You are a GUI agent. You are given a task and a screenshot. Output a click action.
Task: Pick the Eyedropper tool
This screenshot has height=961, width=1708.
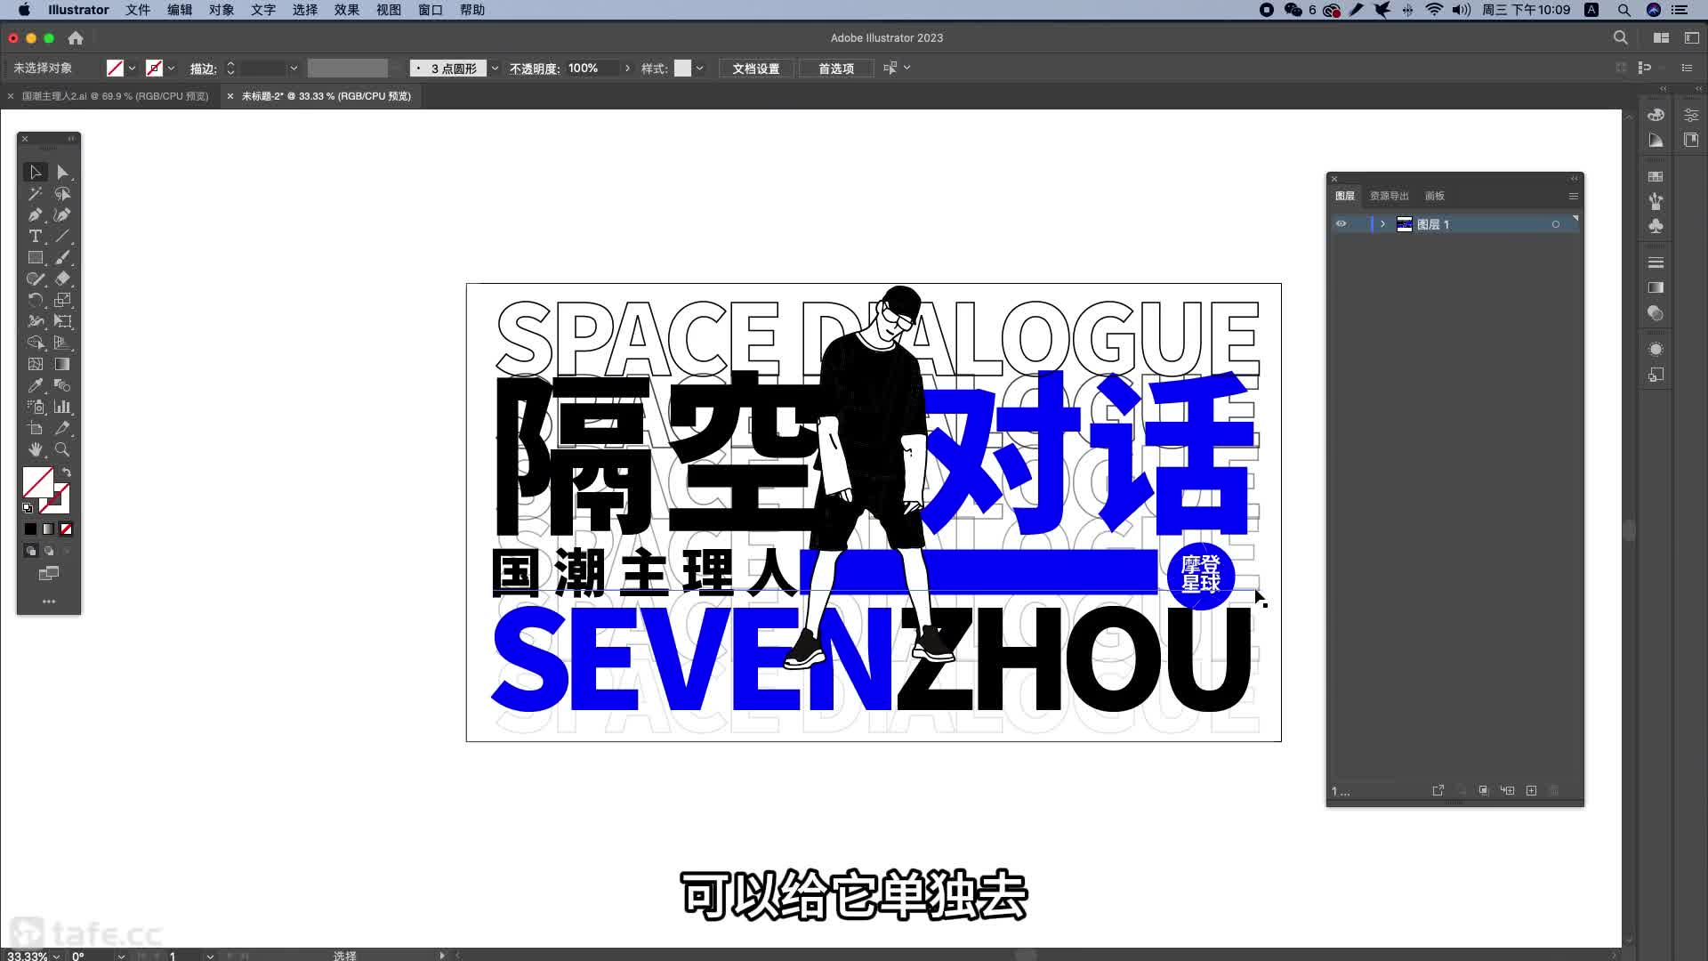pos(35,386)
